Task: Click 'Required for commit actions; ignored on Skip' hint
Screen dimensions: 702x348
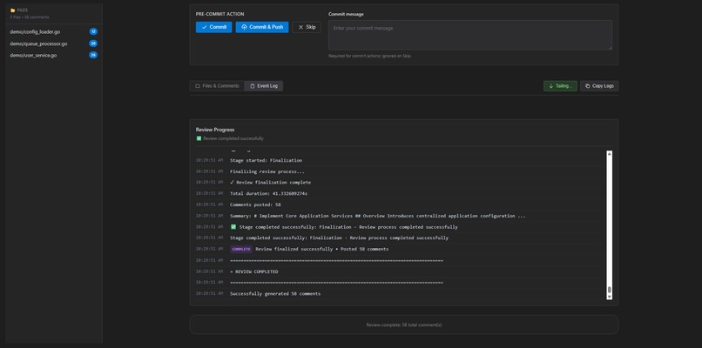Action: coord(370,56)
